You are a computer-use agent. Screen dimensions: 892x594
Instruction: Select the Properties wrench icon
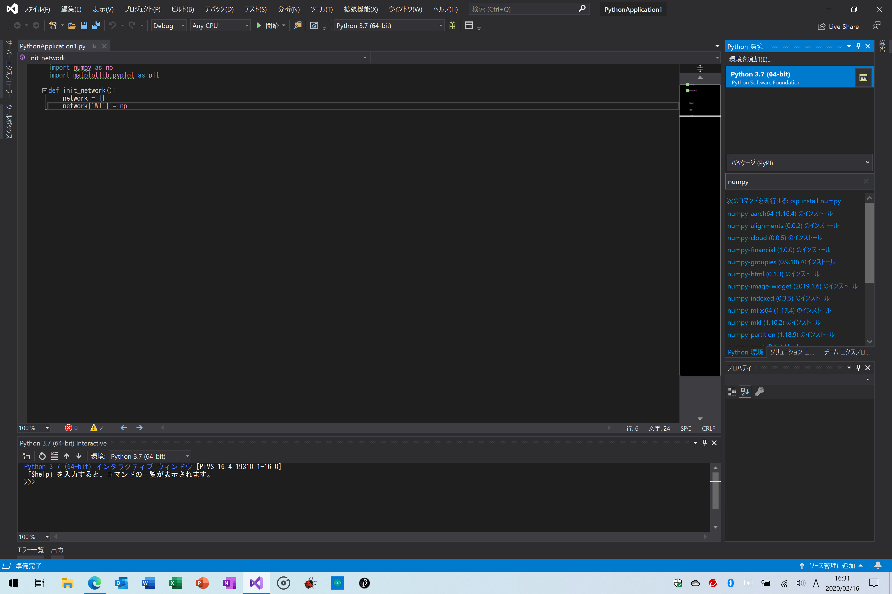759,391
